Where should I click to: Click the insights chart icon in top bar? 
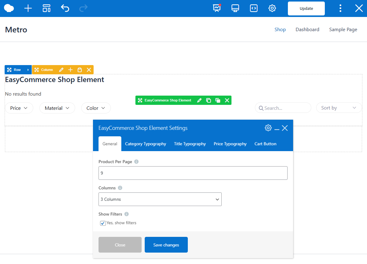pos(217,8)
